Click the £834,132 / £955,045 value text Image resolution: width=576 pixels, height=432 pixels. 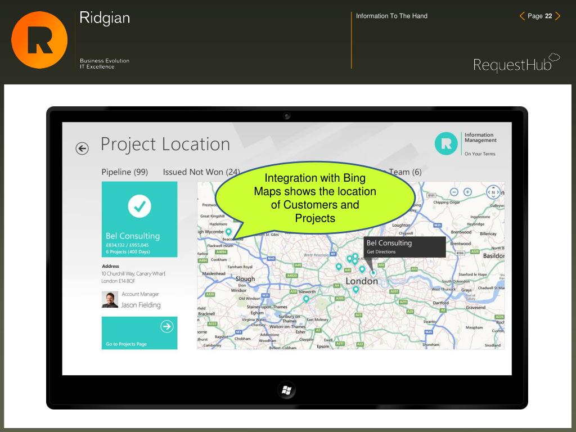coord(127,245)
